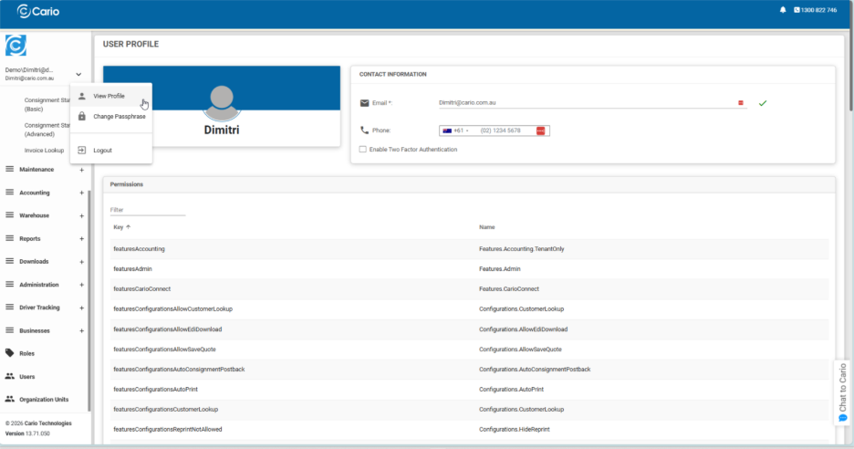Click the permissions Filter input field
Screen dimensions: 854x449
[147, 210]
